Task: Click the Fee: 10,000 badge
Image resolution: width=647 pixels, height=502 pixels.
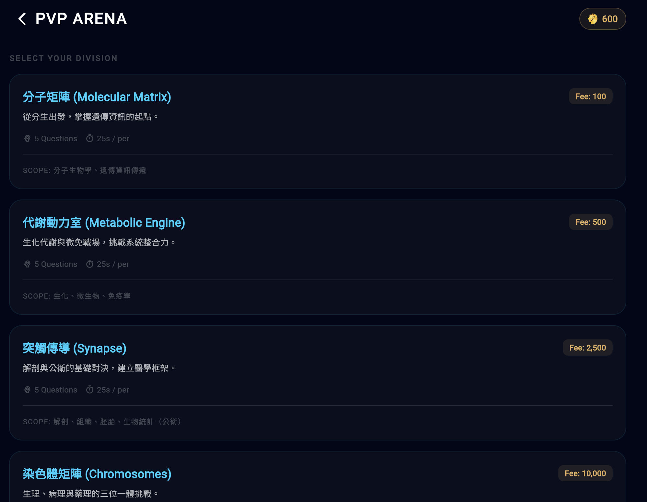Action: pyautogui.click(x=585, y=473)
